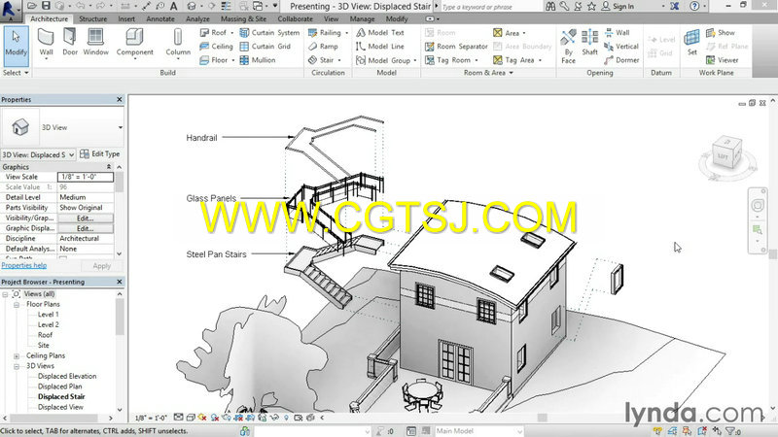Image resolution: width=778 pixels, height=437 pixels.
Task: Select the Door tool
Action: [70, 43]
